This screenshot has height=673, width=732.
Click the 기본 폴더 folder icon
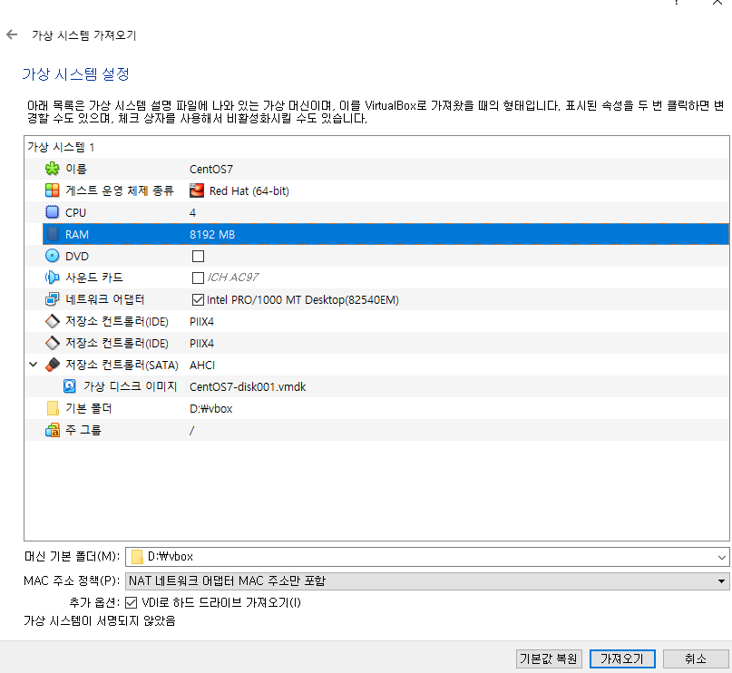tap(53, 408)
